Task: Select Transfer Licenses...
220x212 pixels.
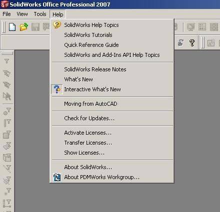Action: [x=112, y=143]
